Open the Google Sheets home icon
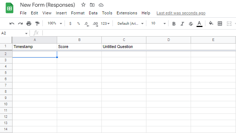This screenshot has height=133, width=236. click(x=9, y=8)
